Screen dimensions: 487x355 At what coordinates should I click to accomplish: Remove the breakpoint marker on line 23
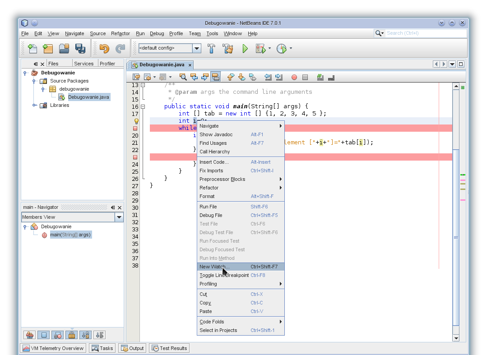coord(135,157)
